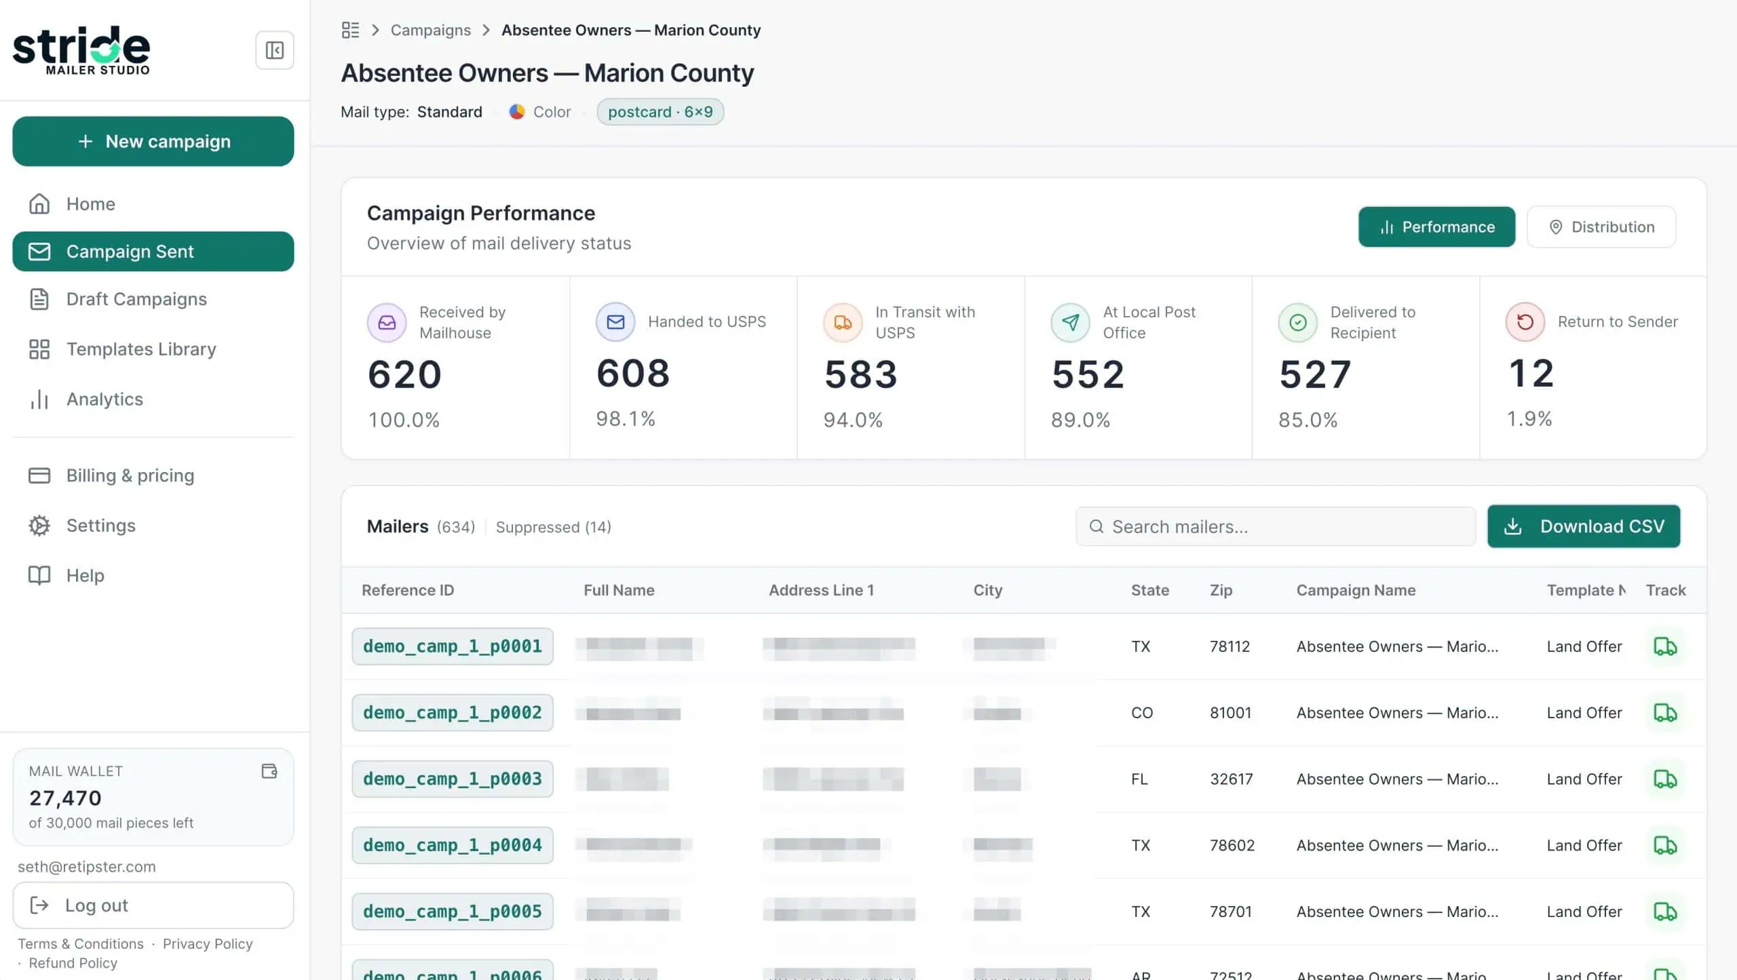Open Campaign Sent in the sidebar

(x=153, y=252)
